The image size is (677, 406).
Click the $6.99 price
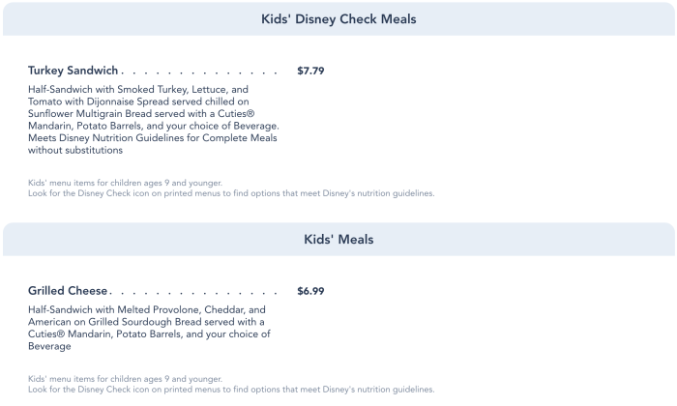click(310, 291)
